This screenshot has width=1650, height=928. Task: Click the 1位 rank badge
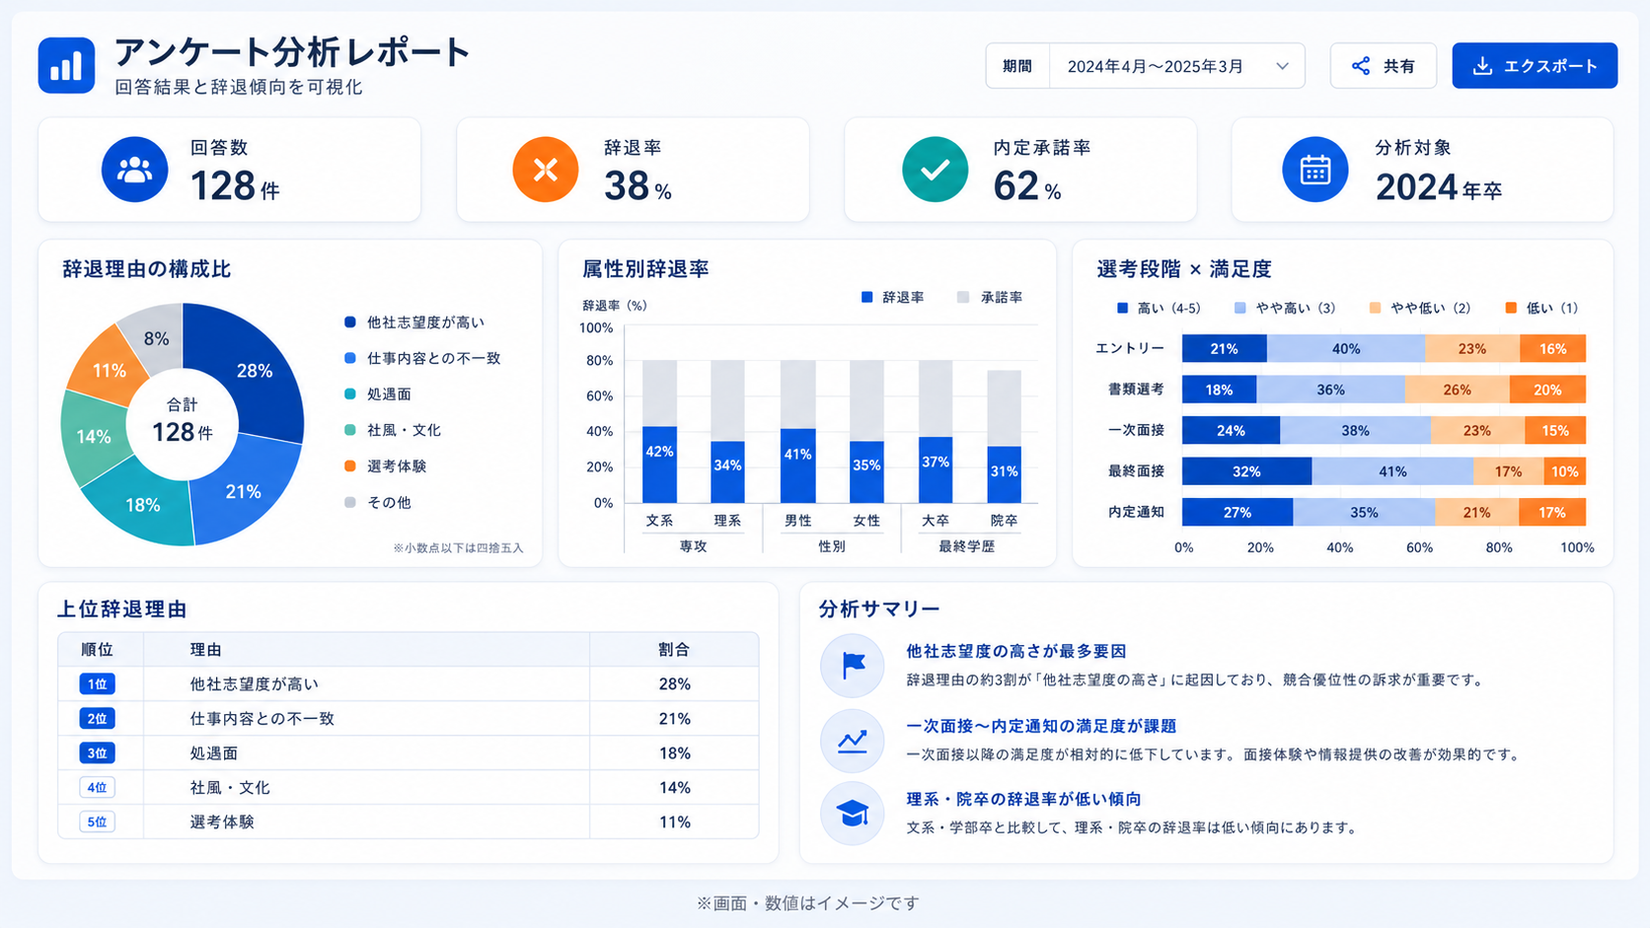(x=97, y=683)
